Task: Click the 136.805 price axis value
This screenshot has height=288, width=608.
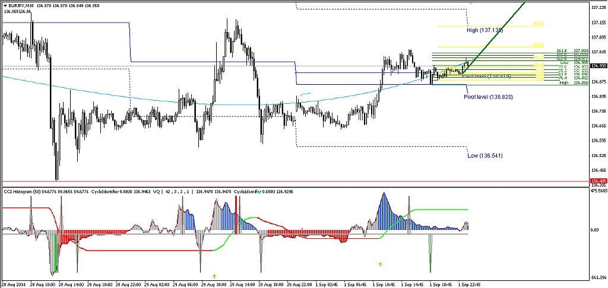Action: (x=598, y=97)
